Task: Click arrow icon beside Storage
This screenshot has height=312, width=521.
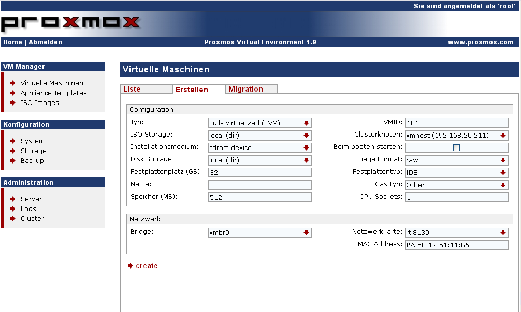Action: [x=13, y=151]
